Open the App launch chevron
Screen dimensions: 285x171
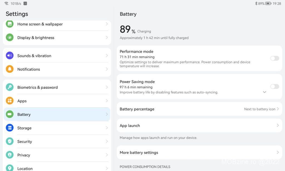click(277, 126)
